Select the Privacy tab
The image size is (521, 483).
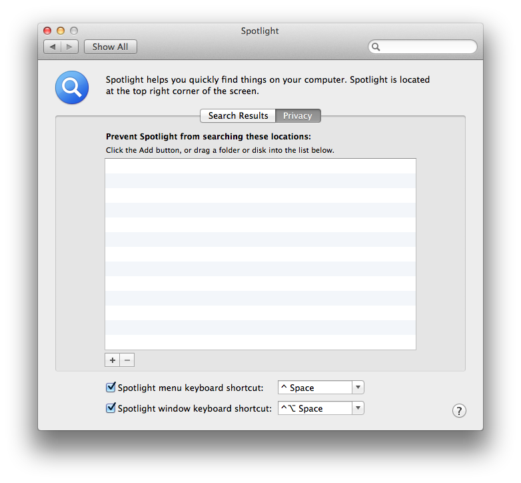coord(298,116)
